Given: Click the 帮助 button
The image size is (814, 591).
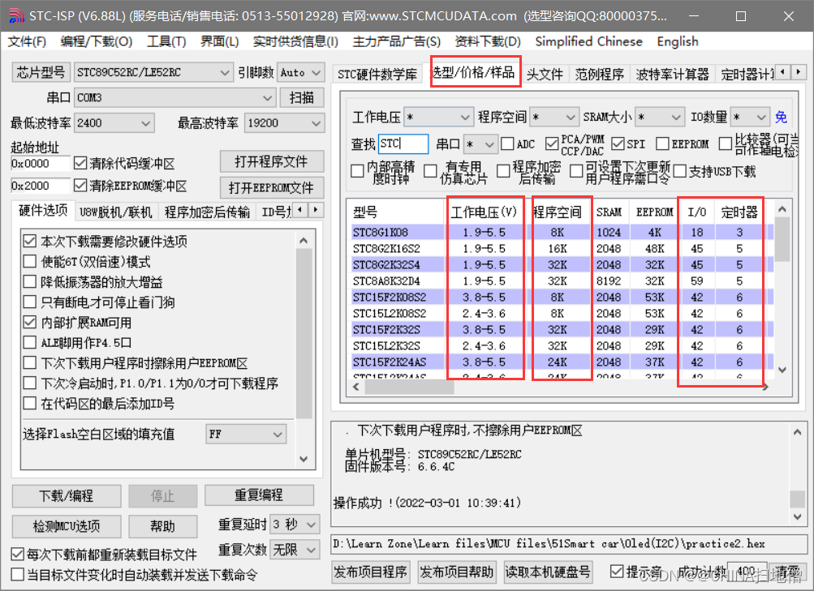Looking at the screenshot, I should (163, 526).
